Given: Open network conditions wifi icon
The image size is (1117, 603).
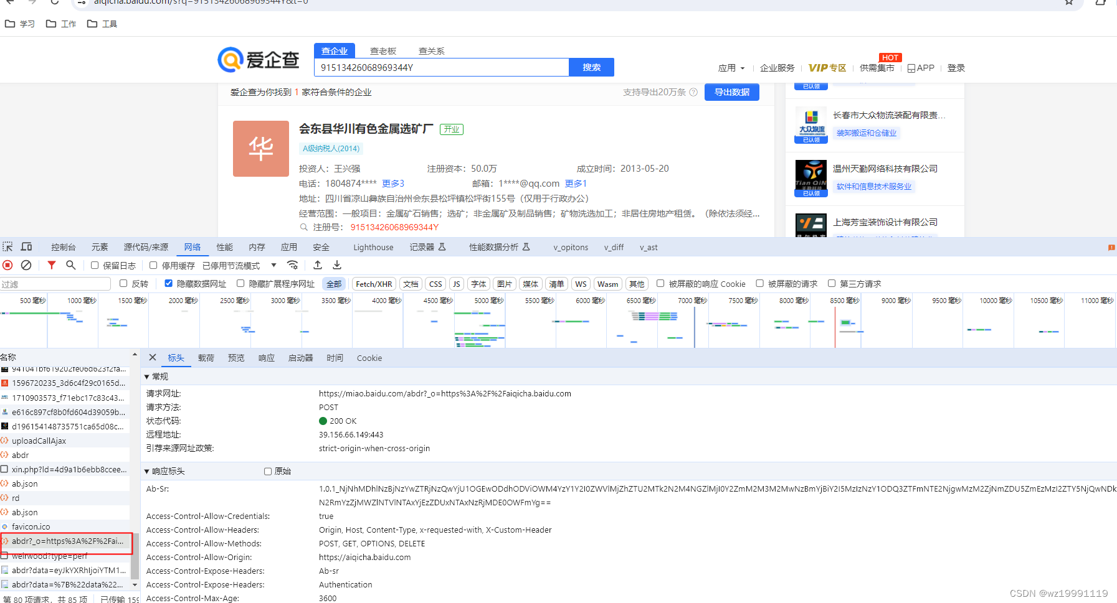Looking at the screenshot, I should [293, 265].
